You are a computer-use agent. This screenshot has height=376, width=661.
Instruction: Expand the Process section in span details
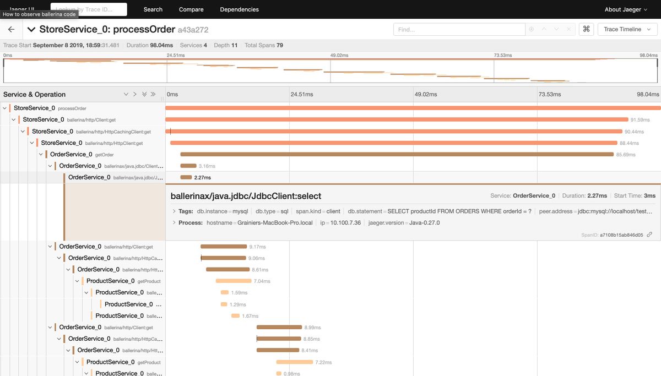click(x=174, y=223)
